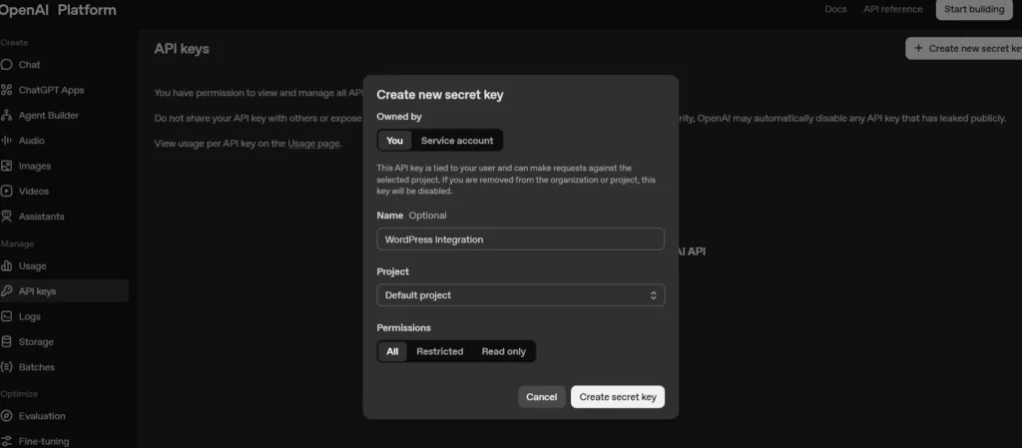
Task: Click the Batches icon in sidebar
Action: [7, 367]
